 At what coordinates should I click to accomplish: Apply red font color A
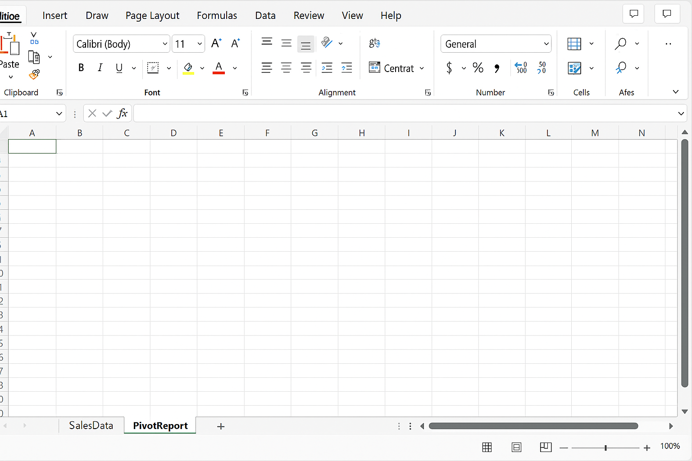[219, 68]
